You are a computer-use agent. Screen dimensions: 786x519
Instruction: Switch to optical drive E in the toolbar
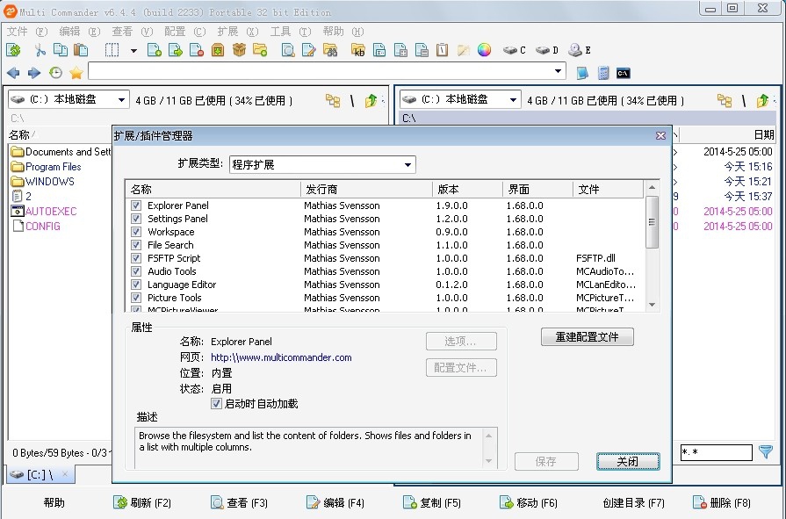pos(580,50)
